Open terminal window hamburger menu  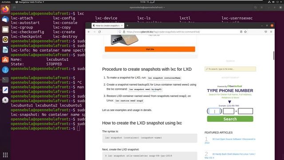(x=262, y=8)
